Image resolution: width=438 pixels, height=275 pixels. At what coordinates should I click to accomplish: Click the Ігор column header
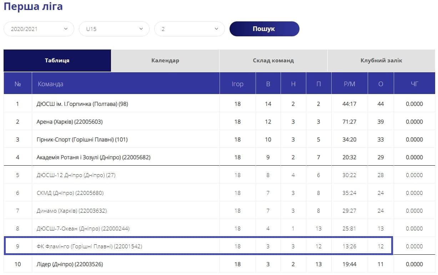point(237,84)
